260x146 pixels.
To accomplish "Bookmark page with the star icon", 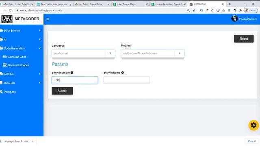I will coord(194,10).
